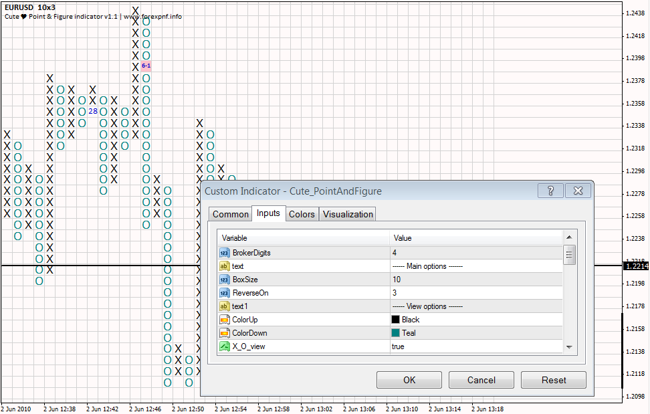Click the 'text' string variable icon
650x414 pixels.
pyautogui.click(x=224, y=266)
